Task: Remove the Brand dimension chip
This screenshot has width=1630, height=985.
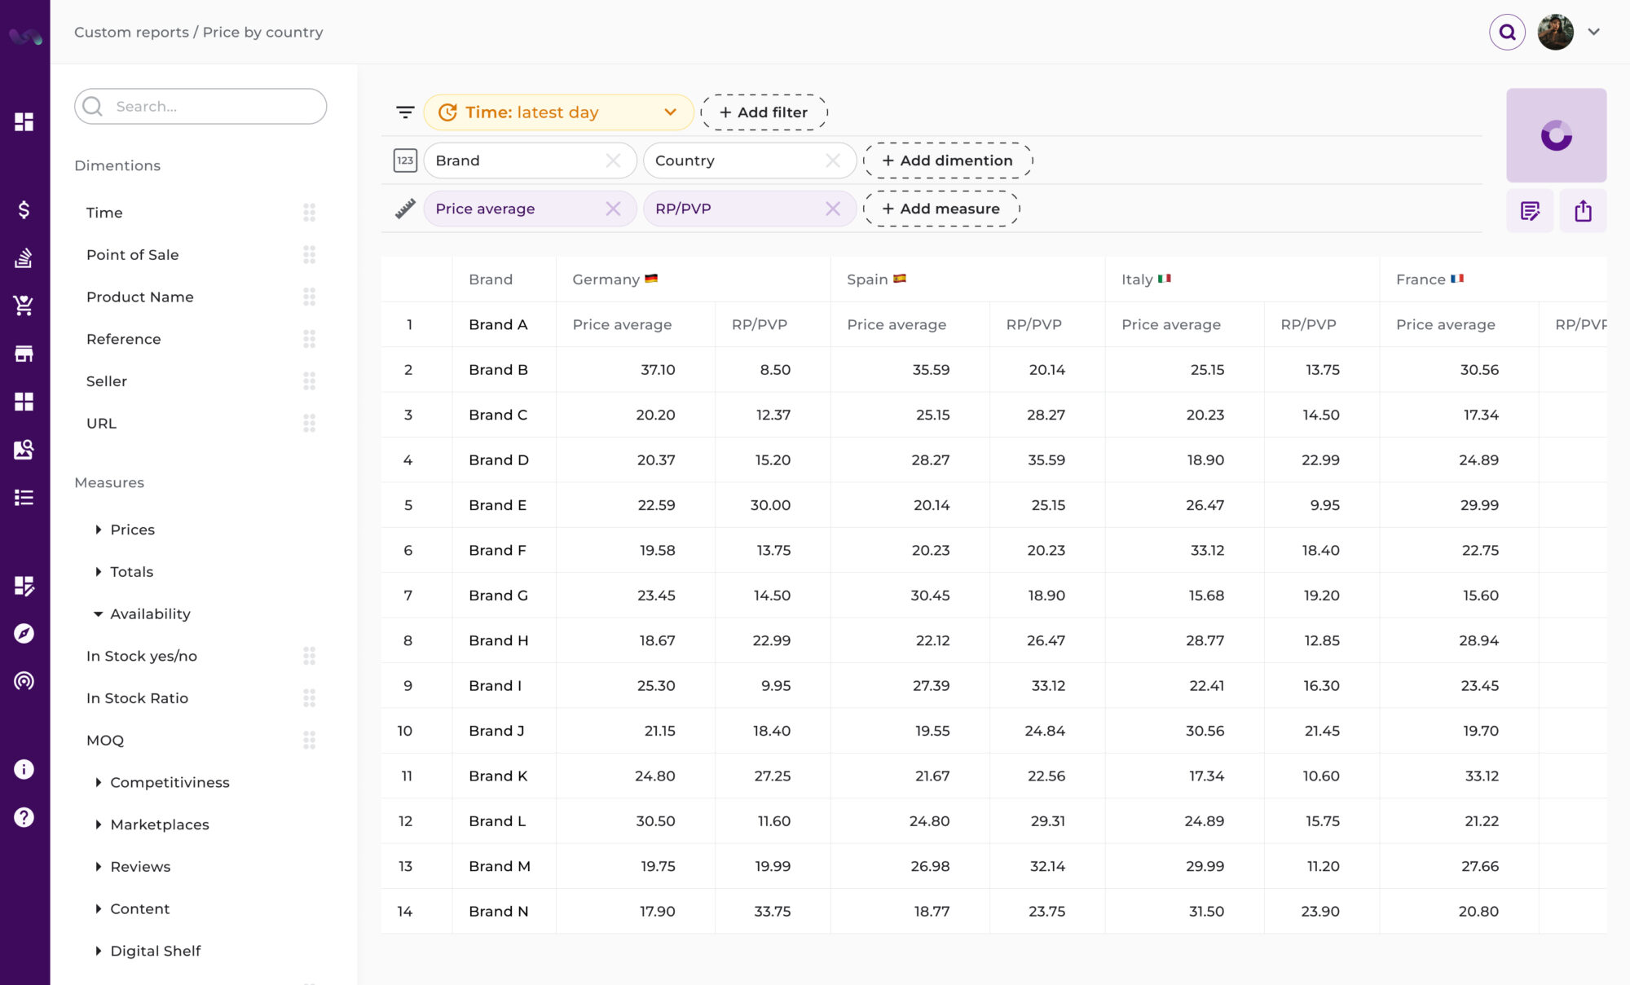Action: (x=613, y=161)
